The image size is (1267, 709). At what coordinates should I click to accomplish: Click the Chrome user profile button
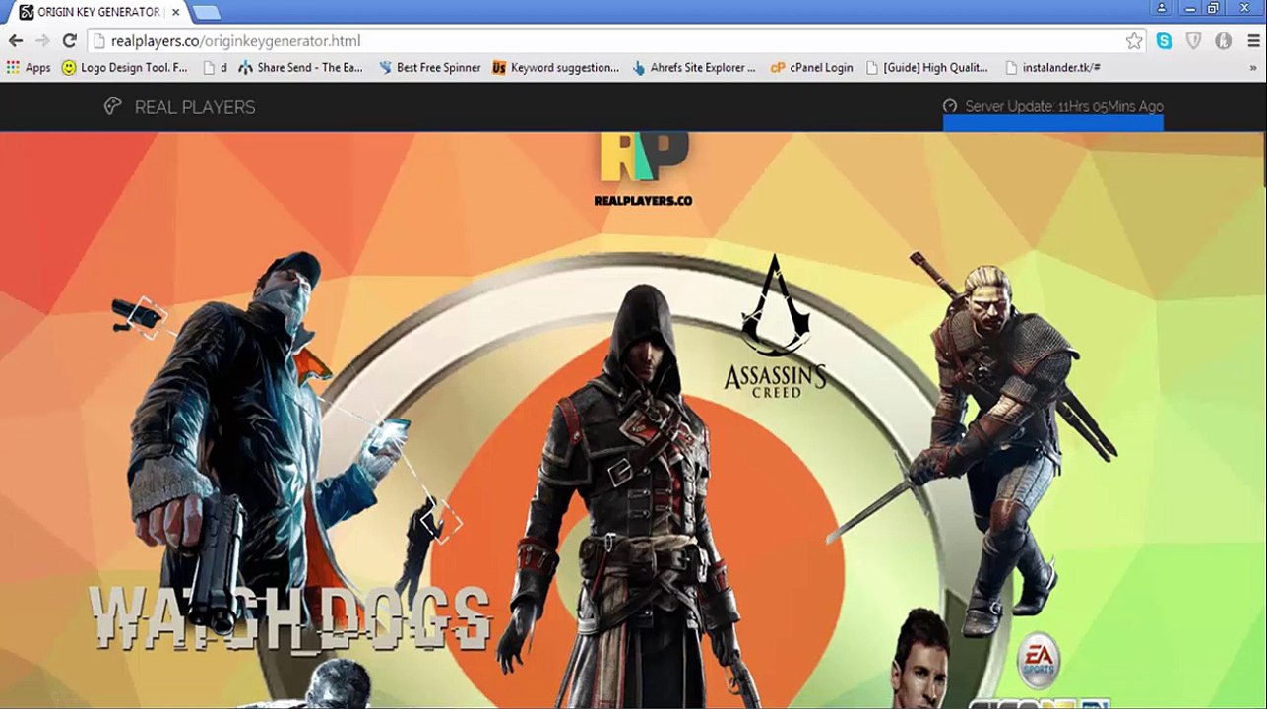point(1163,8)
